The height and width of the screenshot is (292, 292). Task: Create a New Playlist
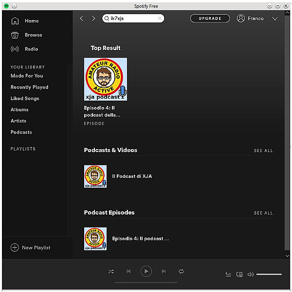point(36,248)
